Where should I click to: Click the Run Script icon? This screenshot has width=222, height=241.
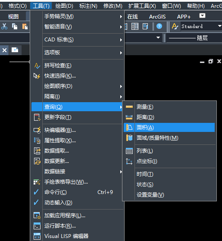pos(37,226)
